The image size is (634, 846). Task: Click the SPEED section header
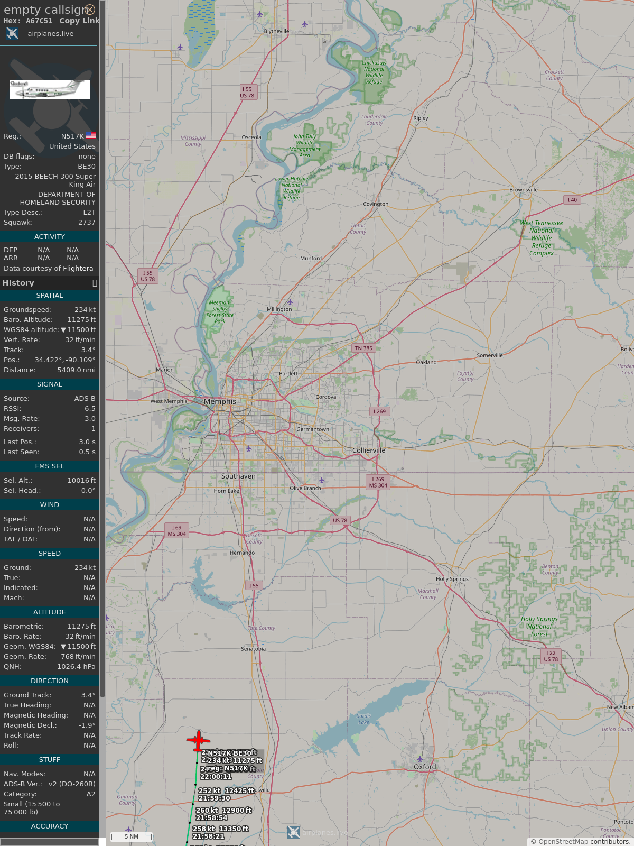(x=50, y=554)
